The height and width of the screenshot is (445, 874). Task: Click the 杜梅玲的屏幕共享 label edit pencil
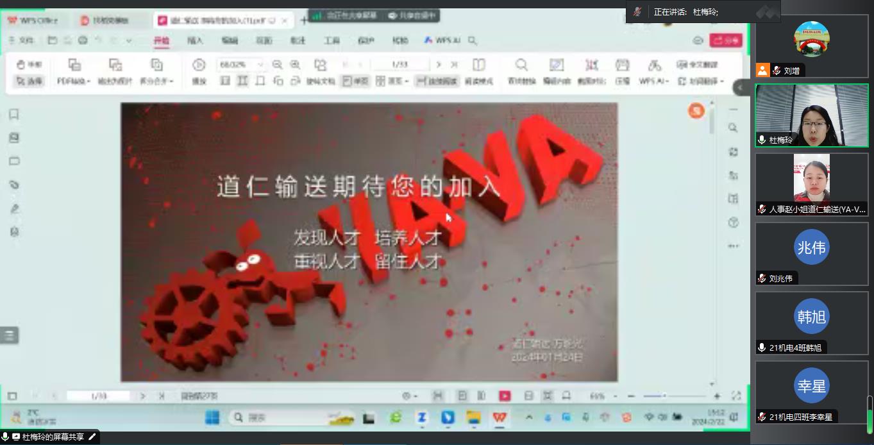[x=92, y=437]
